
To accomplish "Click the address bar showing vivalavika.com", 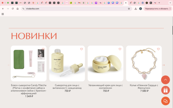I will 76,8.
